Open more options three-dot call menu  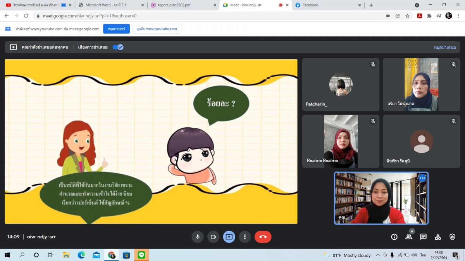245,237
